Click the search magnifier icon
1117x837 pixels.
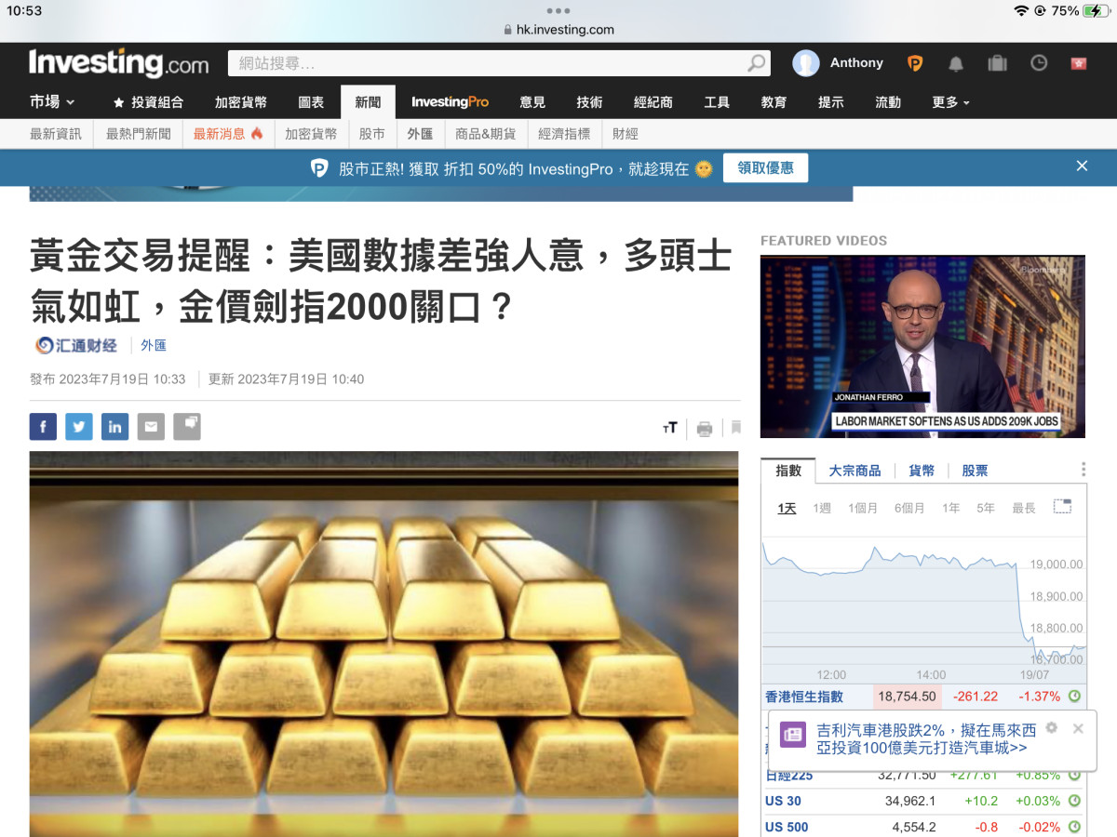click(x=757, y=63)
